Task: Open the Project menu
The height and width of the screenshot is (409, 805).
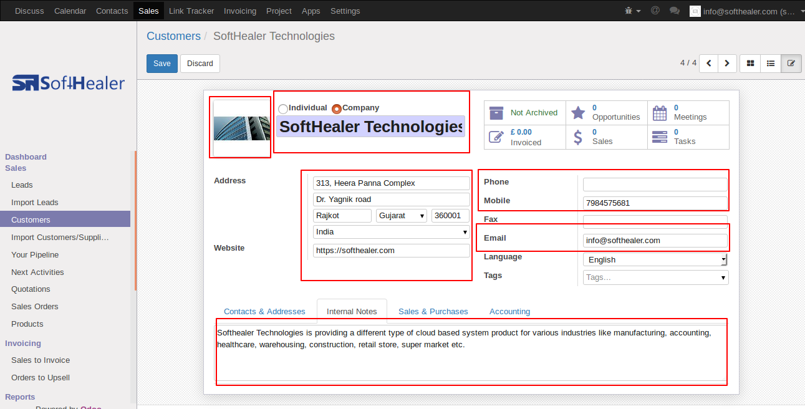Action: (x=279, y=11)
